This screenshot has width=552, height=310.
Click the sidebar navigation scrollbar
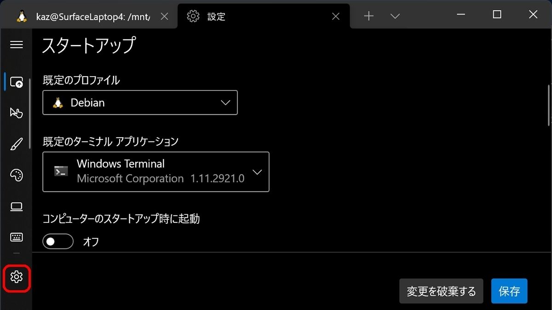click(x=30, y=114)
